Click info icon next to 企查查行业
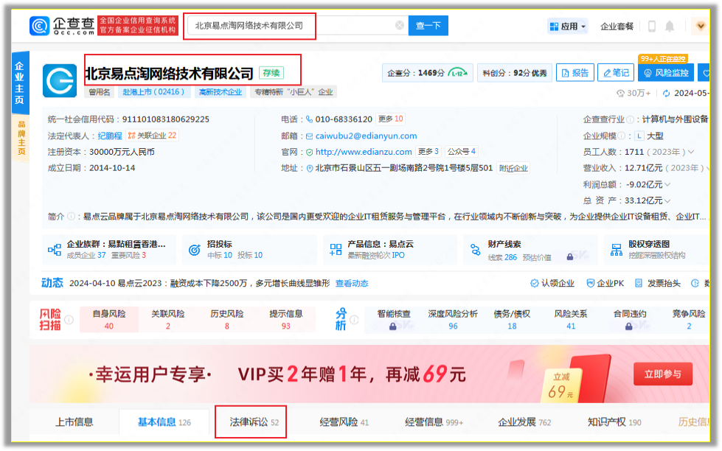Screen dimensions: 722x451 pyautogui.click(x=630, y=119)
